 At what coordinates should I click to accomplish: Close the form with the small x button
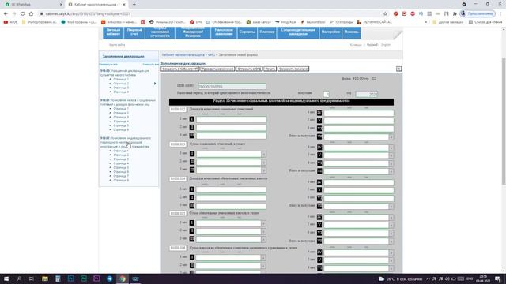(398, 69)
